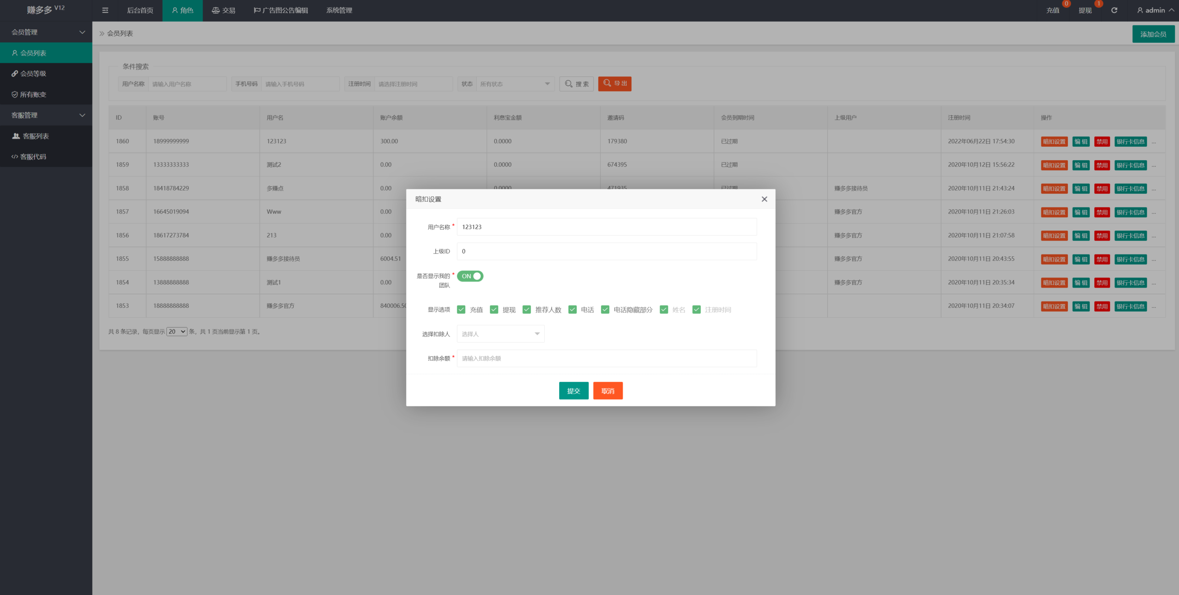
Task: Open the per-page 20 records dropdown
Action: pos(177,332)
